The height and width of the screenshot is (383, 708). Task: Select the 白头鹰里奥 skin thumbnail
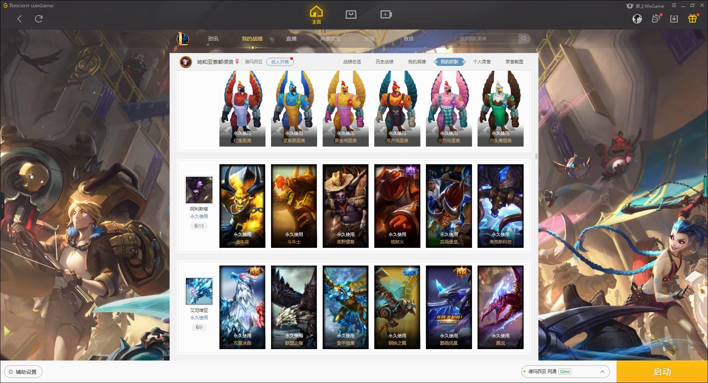pyautogui.click(x=500, y=109)
